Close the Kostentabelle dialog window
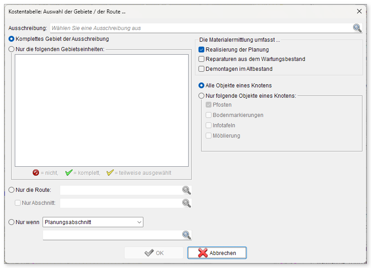The height and width of the screenshot is (268, 371). click(x=359, y=11)
